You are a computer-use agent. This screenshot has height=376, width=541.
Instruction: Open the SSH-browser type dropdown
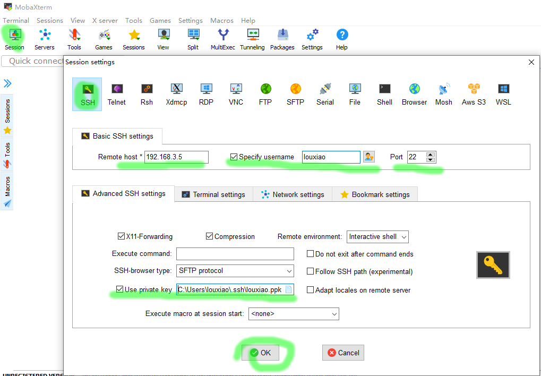point(235,271)
